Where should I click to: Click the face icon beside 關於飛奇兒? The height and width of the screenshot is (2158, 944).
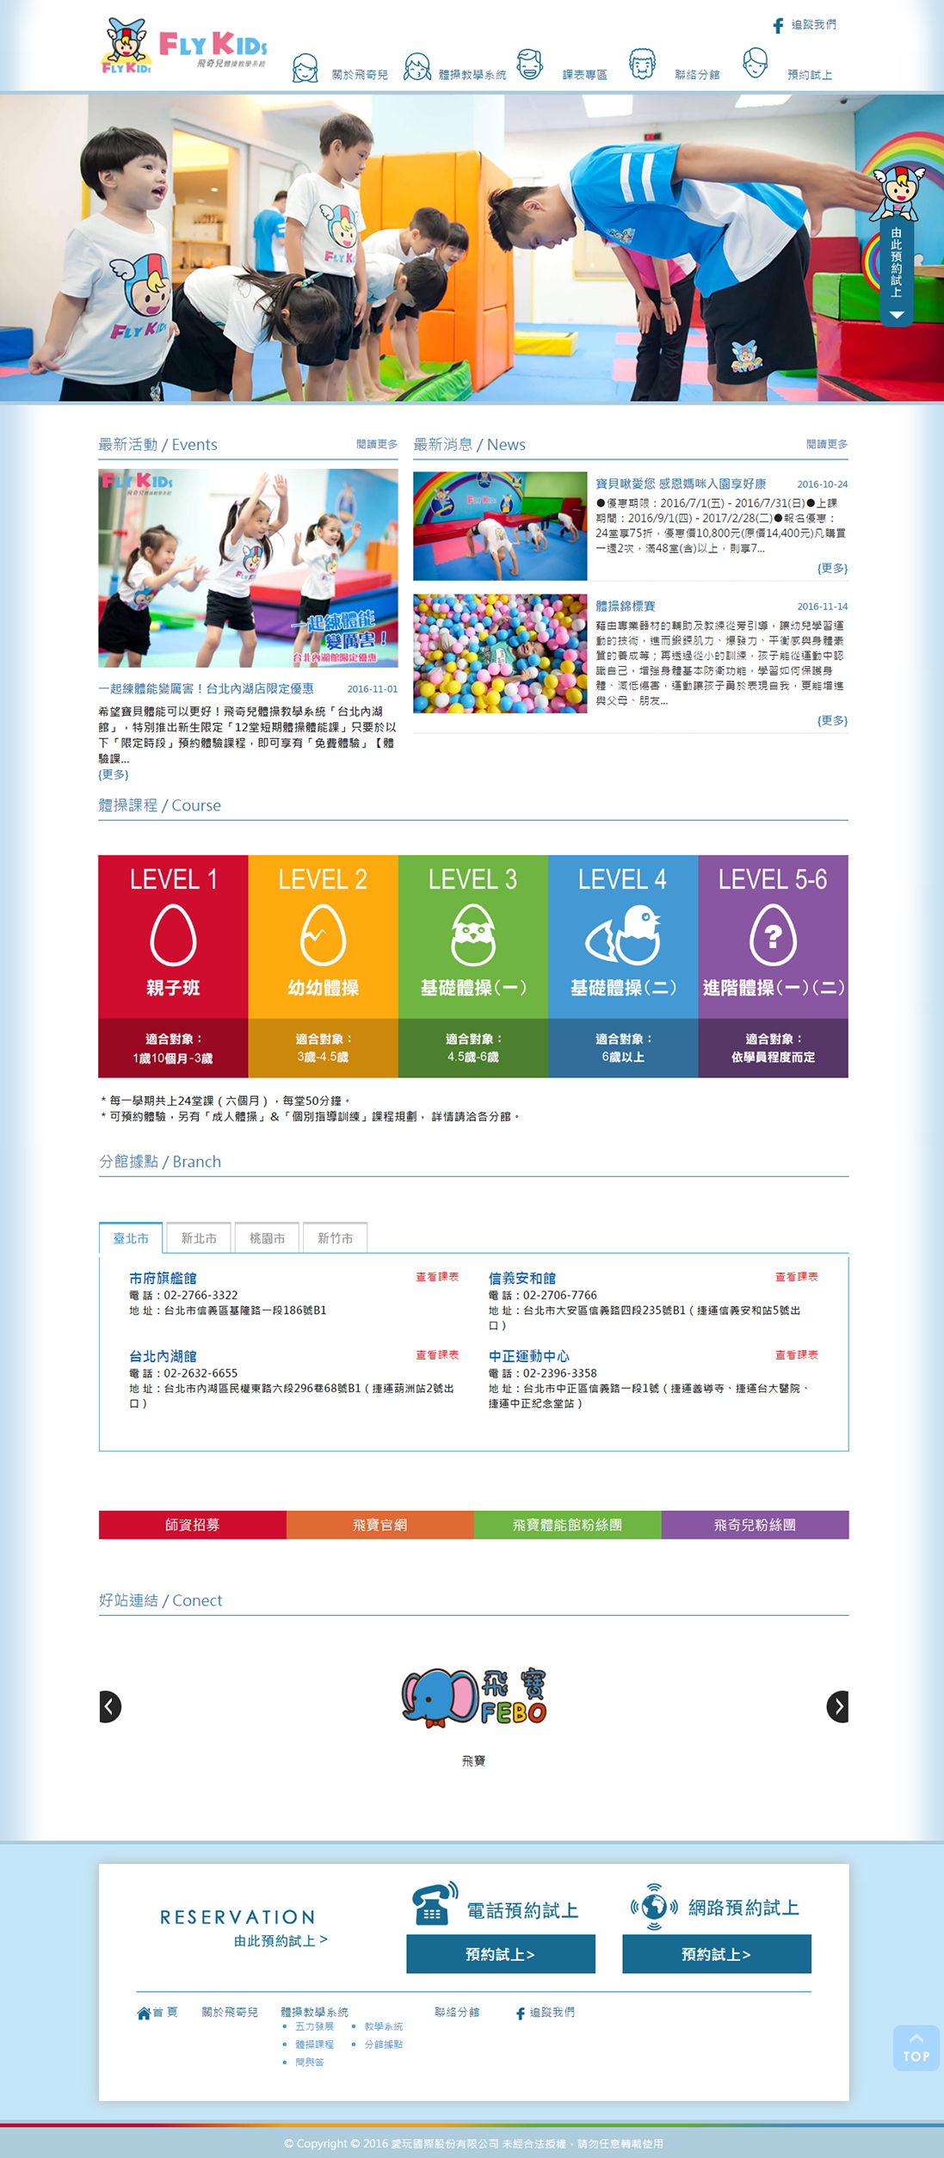click(305, 68)
